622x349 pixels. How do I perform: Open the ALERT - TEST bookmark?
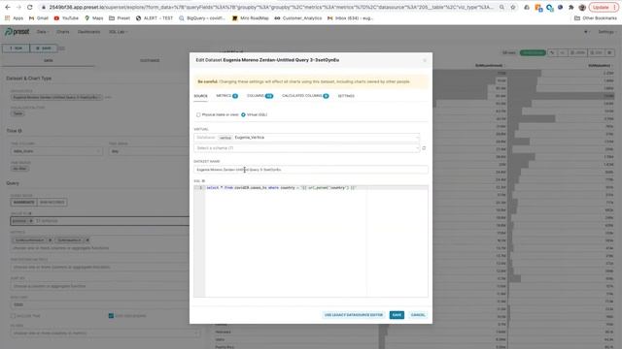[155, 18]
